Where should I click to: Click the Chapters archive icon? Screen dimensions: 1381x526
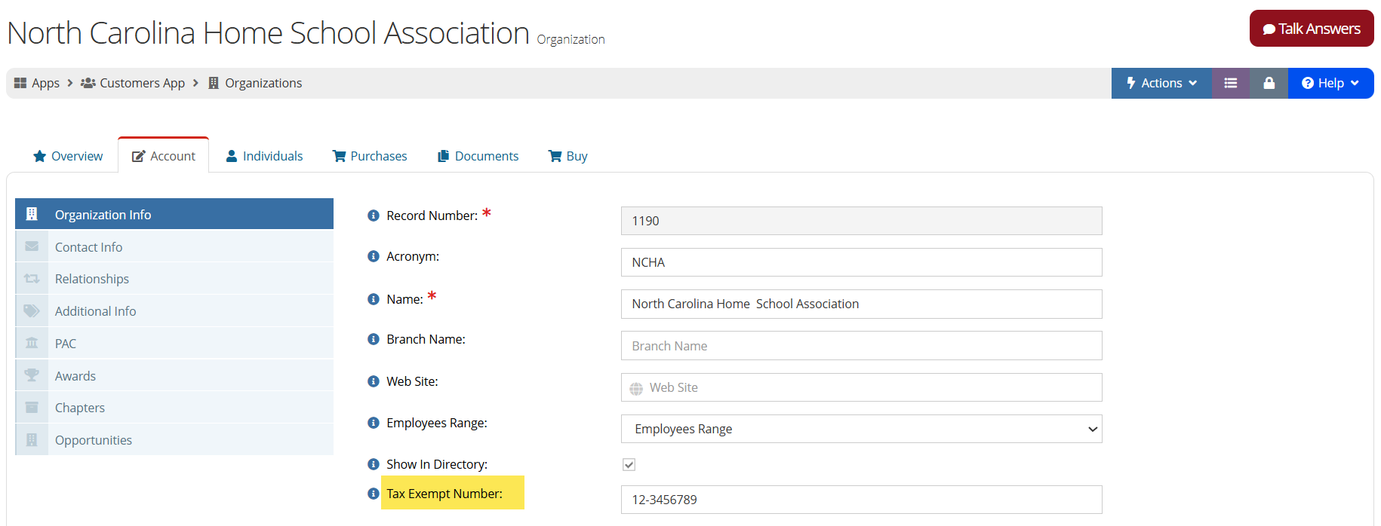point(32,408)
